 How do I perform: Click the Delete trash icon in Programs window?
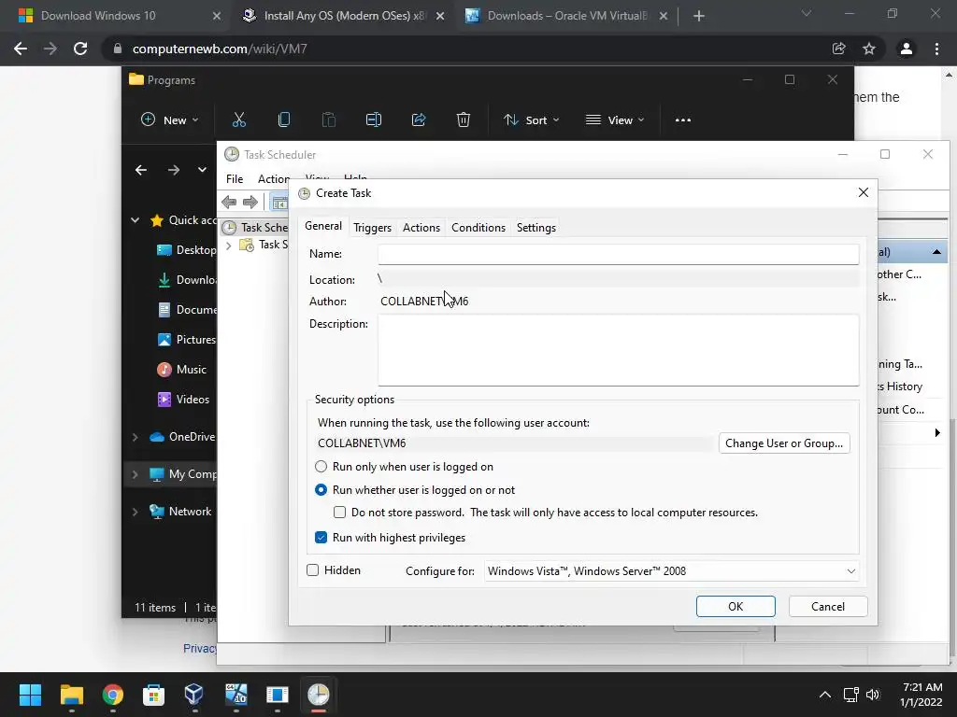pos(464,120)
